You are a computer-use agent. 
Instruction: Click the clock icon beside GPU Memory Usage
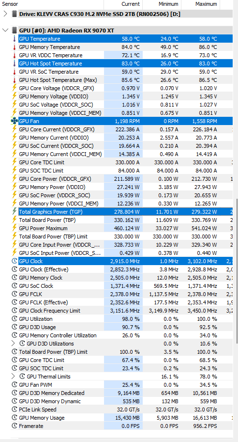coord(15,418)
